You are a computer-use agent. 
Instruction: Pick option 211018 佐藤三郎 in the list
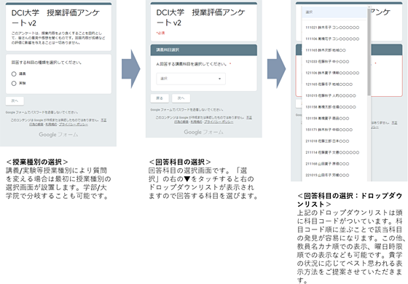tap(334, 141)
